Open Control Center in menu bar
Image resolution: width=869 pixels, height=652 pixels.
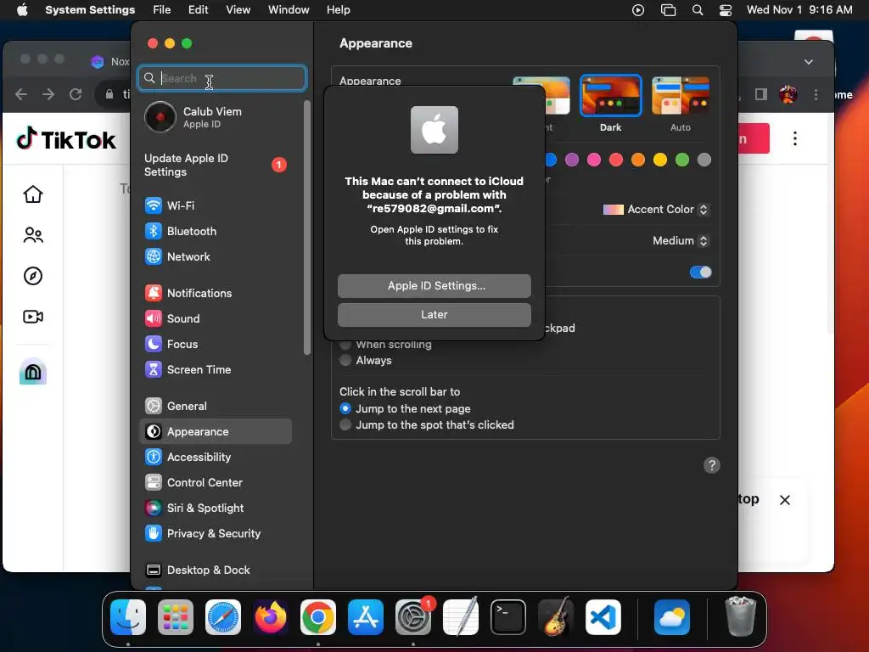(x=725, y=10)
